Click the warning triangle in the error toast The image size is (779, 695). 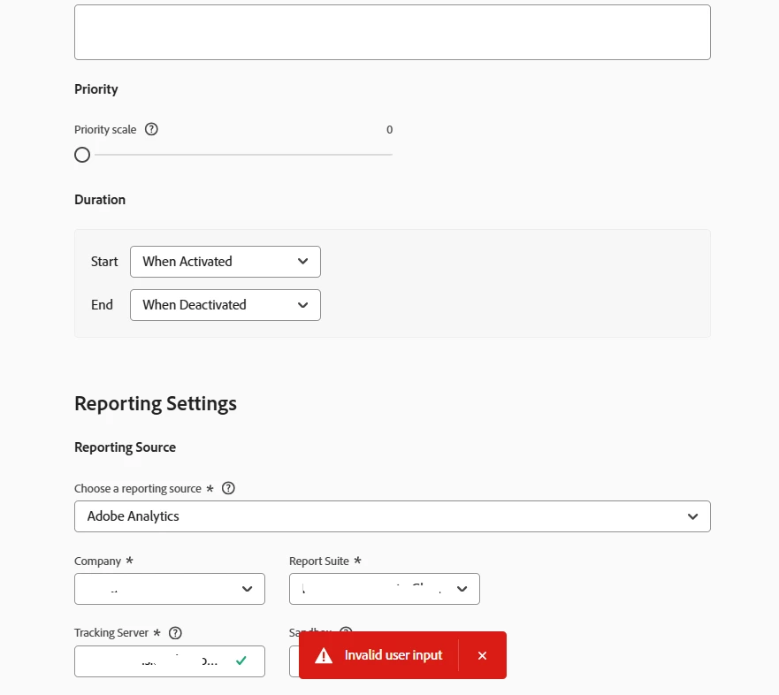point(324,656)
